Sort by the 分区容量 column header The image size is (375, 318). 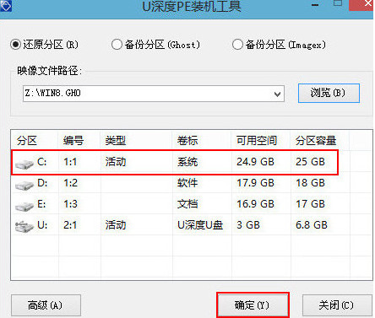(320, 140)
